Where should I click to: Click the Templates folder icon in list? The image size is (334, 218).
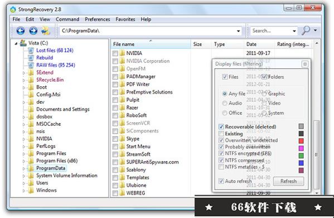pyautogui.click(x=122, y=177)
